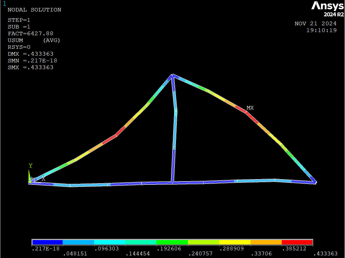Click the MX maximum displacement marker
Image resolution: width=345 pixels, height=258 pixels.
(x=250, y=108)
